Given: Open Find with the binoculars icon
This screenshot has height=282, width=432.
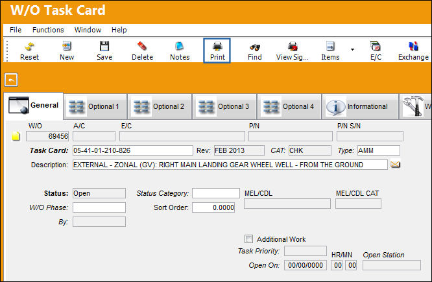Looking at the screenshot, I should (x=254, y=51).
